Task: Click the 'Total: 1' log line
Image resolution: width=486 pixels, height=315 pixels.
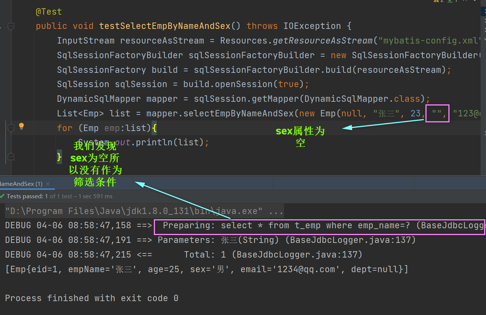Action: [184, 255]
